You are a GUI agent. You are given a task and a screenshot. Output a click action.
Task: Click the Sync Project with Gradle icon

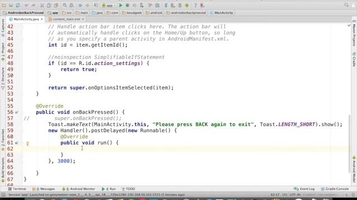click(x=166, y=5)
